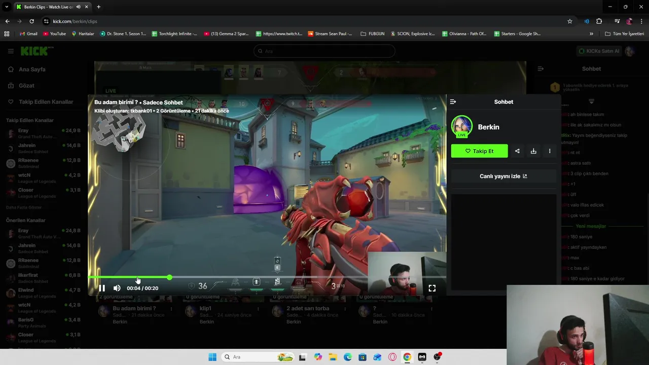649x365 pixels.
Task: Go back in browser
Action: pos(7,21)
